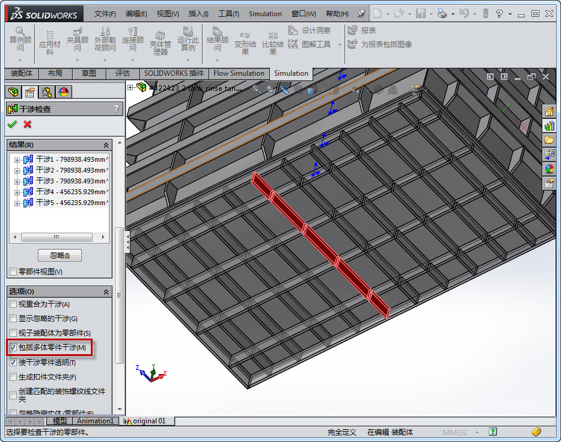This screenshot has width=561, height=442.
Task: Uncheck 包括多体零件干涉 option
Action: 13,348
